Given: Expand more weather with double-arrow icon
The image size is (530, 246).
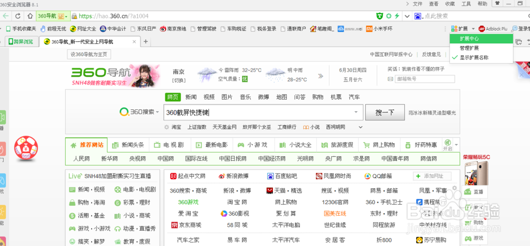Looking at the screenshot, I should (321, 76).
